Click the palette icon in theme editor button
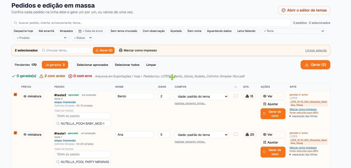The height and width of the screenshot is (168, 351). [284, 11]
